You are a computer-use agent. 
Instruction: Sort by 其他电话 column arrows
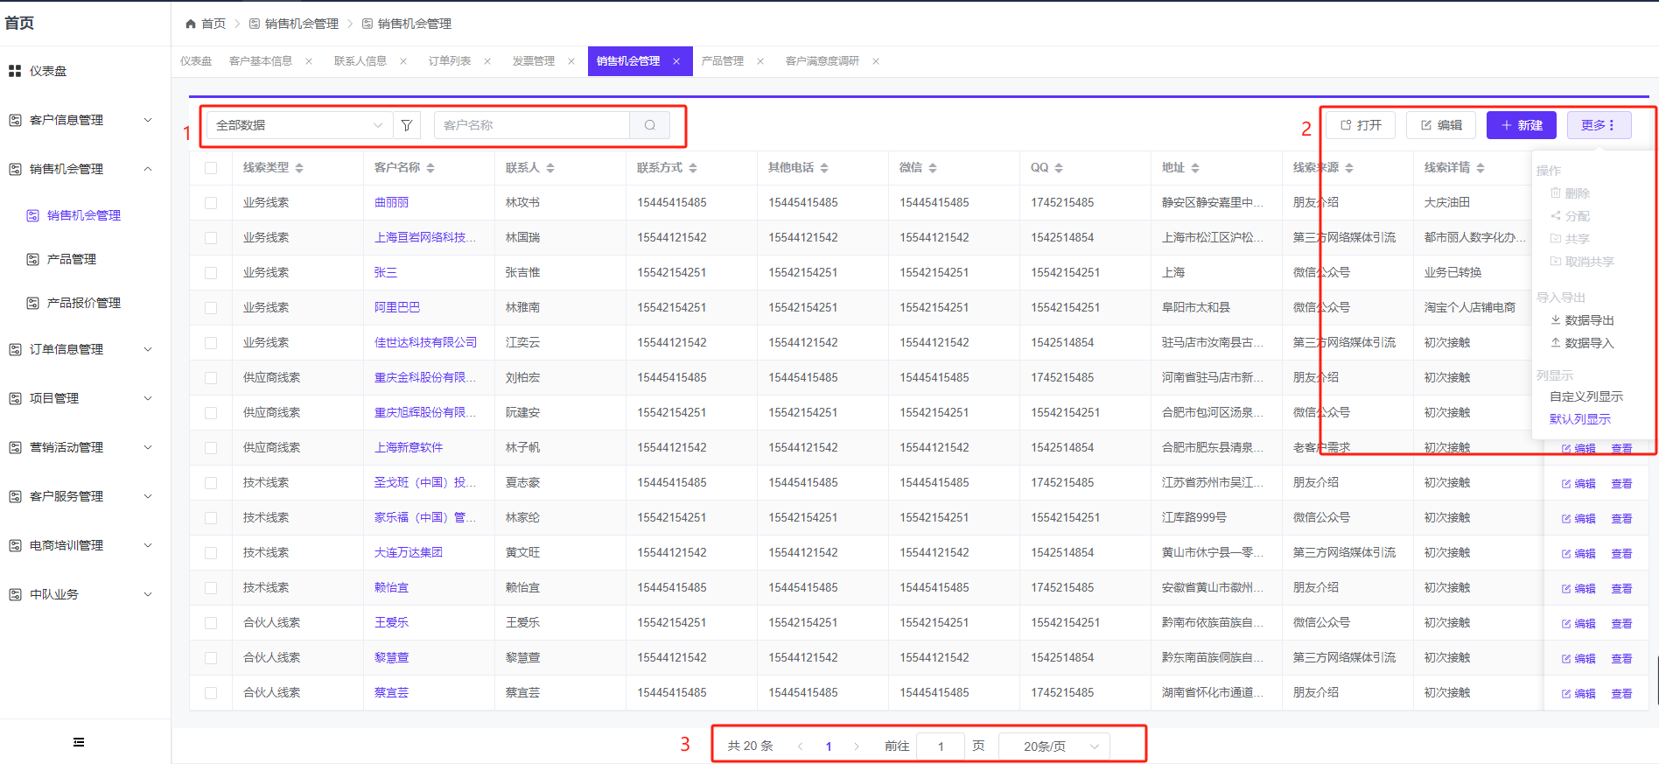tap(824, 167)
